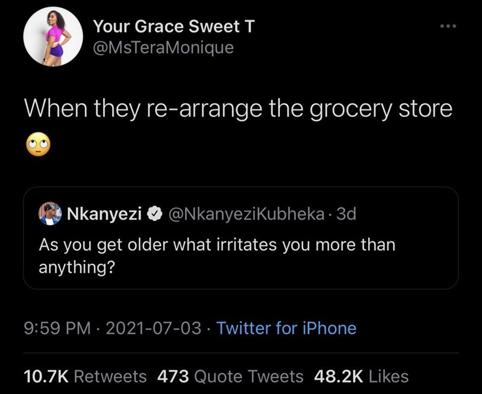Screen dimensions: 482x394
Task: Click the eye-roll emoji in the tweet
Action: 37,144
